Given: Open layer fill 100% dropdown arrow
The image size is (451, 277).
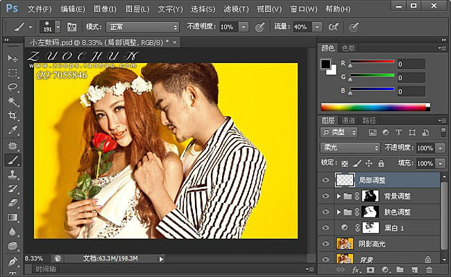Looking at the screenshot, I should (x=440, y=163).
